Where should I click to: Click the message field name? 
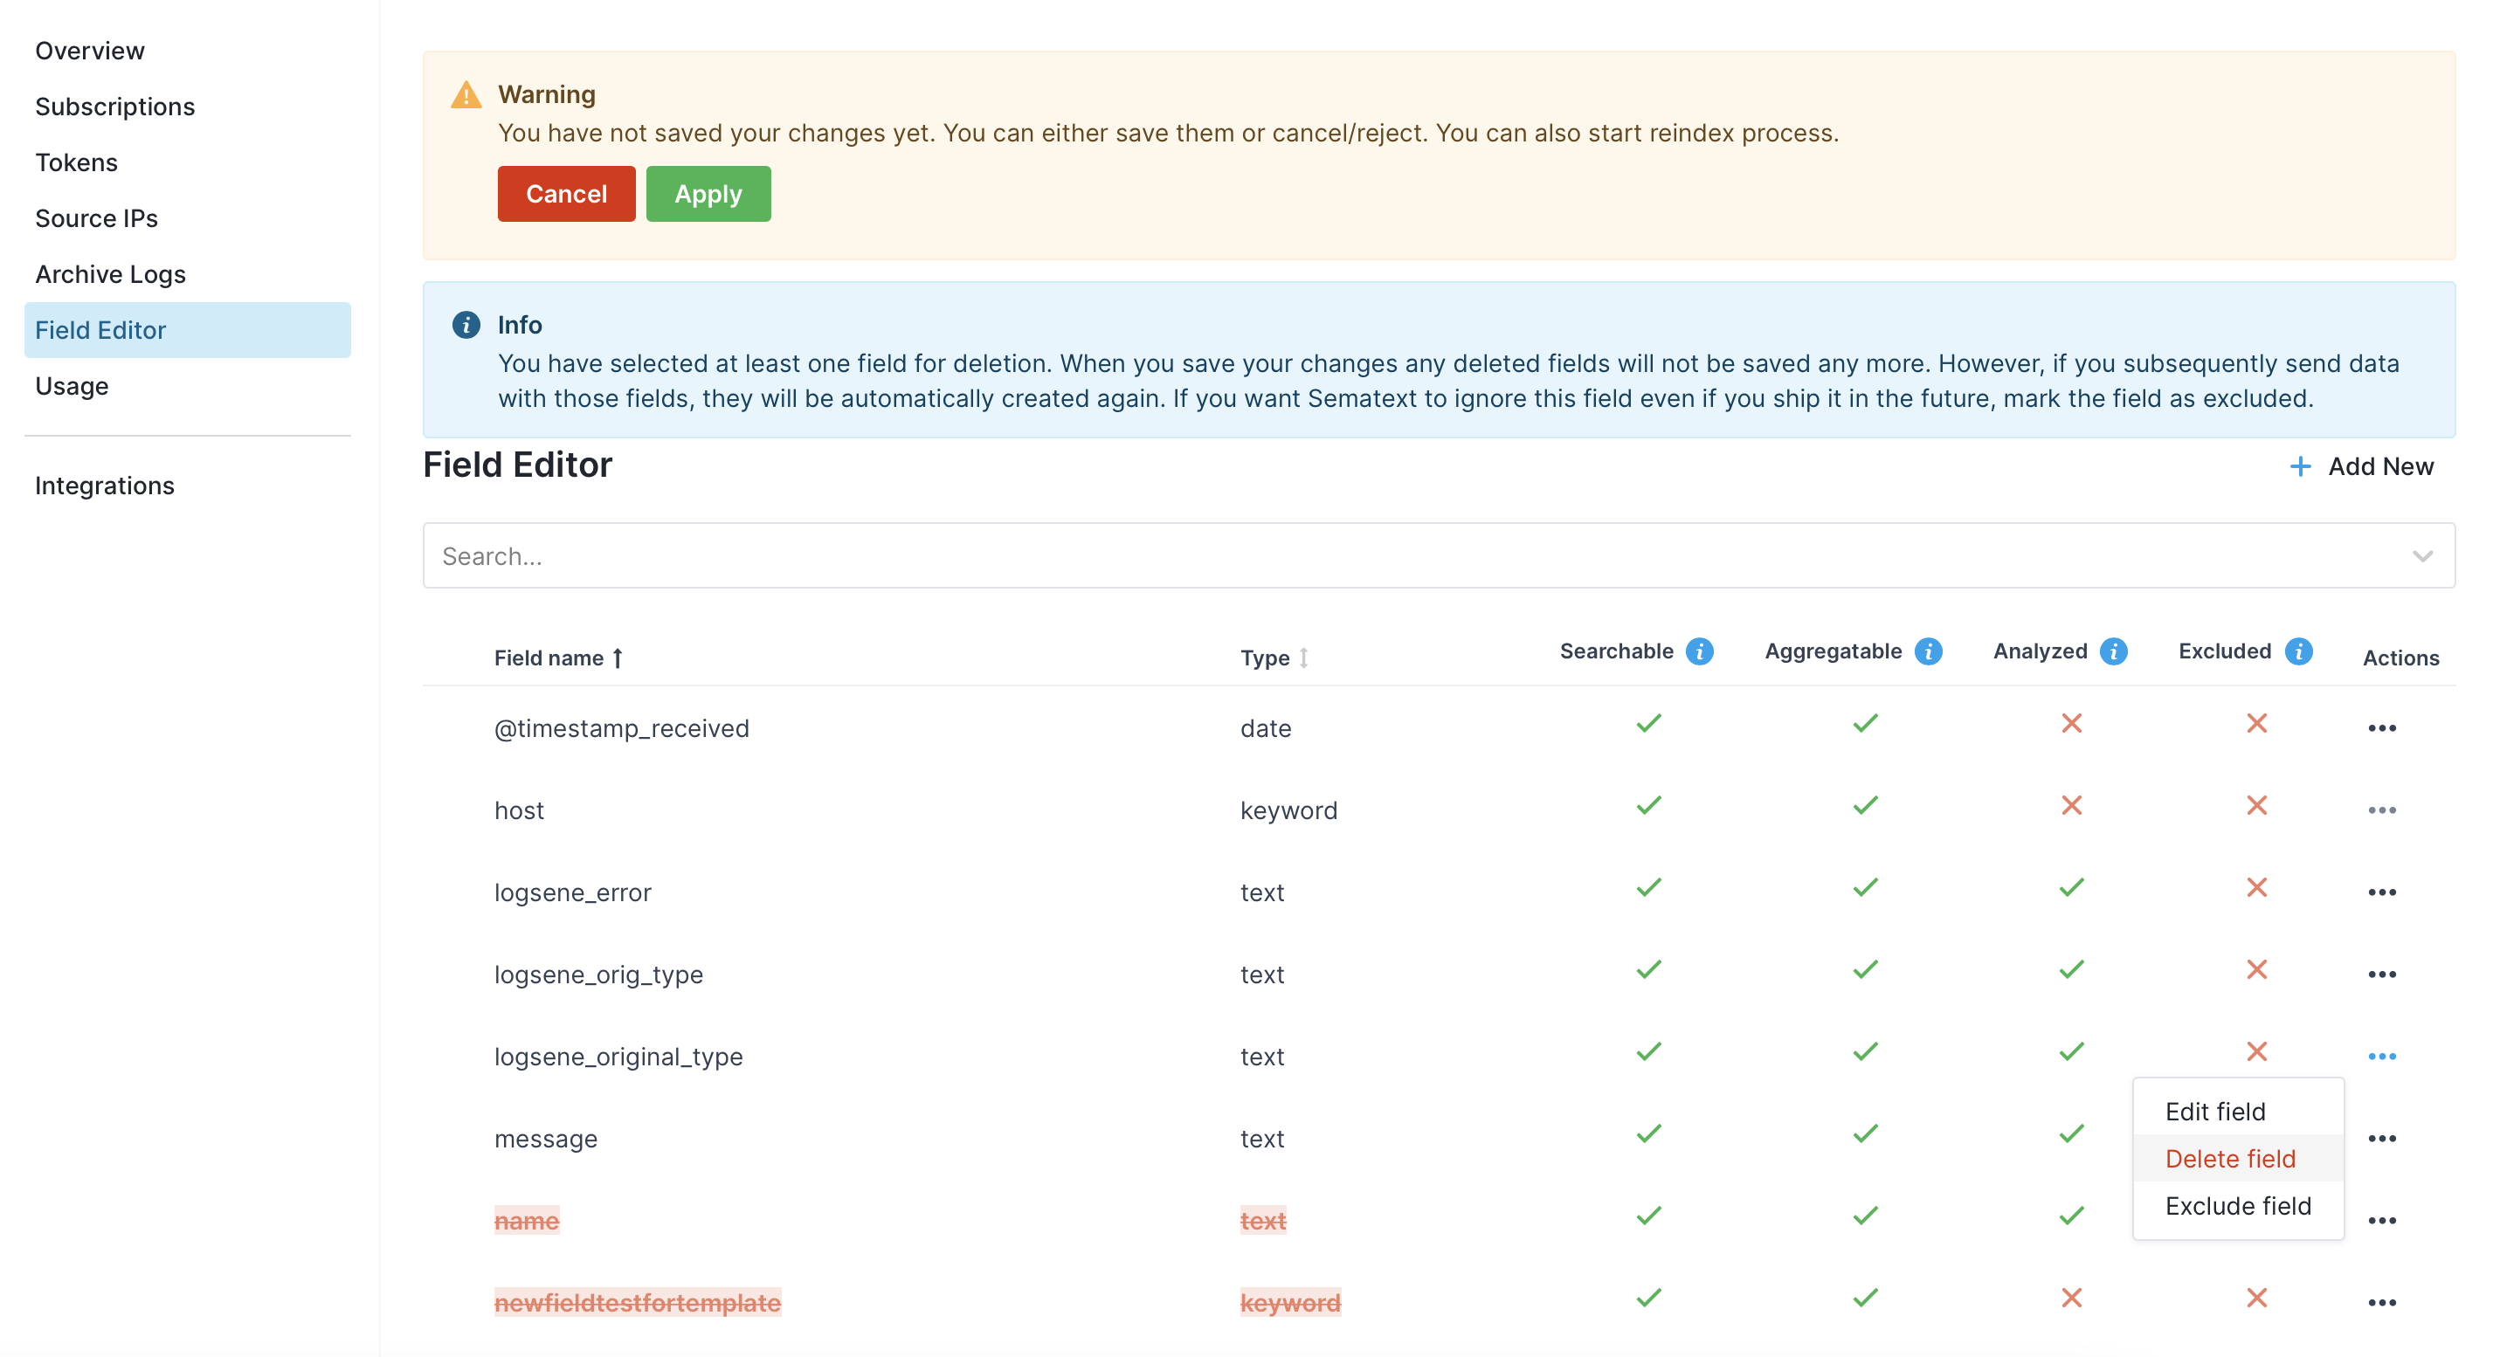546,1139
